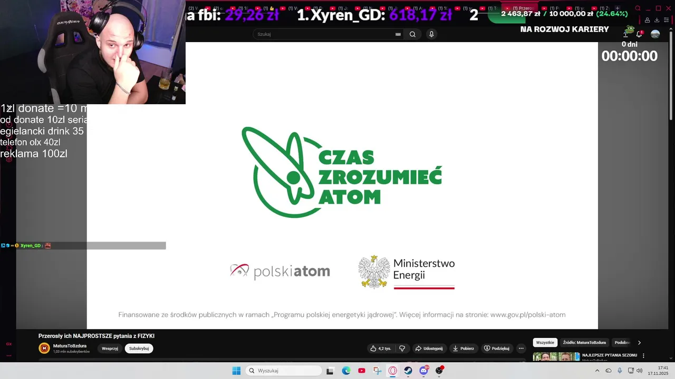Click video title Przerosły ich NAJPROSTSZE pytania
The width and height of the screenshot is (675, 379).
tap(97, 336)
